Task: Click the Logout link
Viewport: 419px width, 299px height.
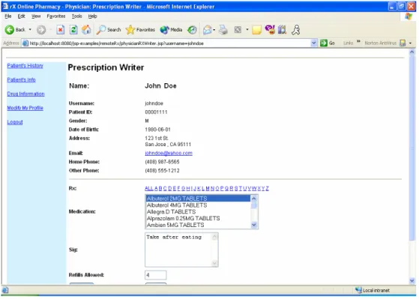Action: click(15, 122)
